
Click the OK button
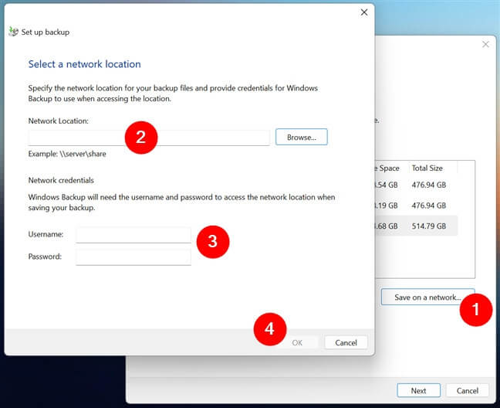[297, 342]
